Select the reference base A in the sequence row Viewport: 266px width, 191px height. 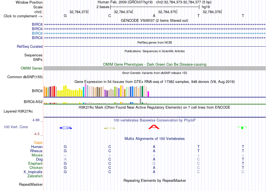tap(154, 16)
